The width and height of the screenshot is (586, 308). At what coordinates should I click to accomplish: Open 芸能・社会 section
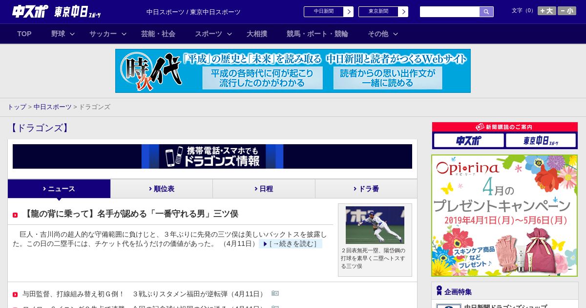coord(158,34)
